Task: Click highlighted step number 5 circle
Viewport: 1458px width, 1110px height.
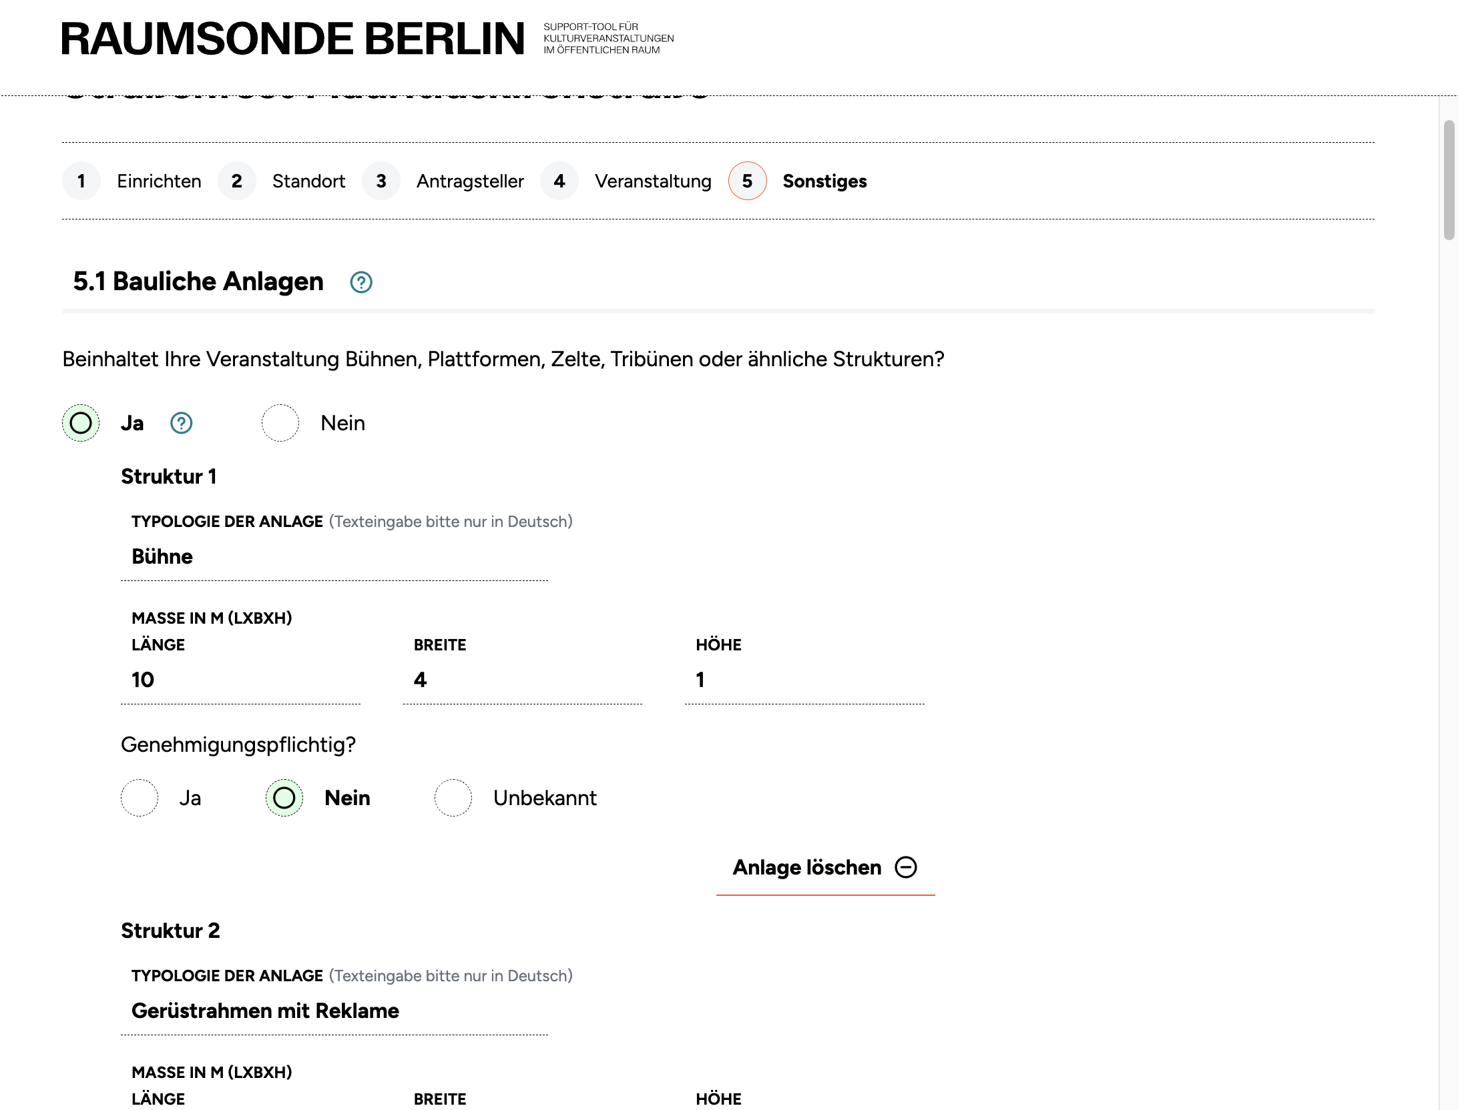Action: pyautogui.click(x=747, y=181)
